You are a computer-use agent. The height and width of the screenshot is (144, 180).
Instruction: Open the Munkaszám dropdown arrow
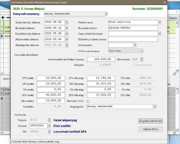[x=135, y=45]
